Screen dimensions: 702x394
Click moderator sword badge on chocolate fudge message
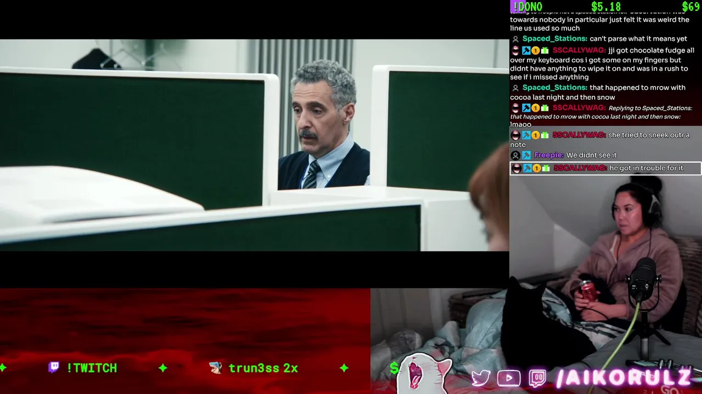pos(526,50)
